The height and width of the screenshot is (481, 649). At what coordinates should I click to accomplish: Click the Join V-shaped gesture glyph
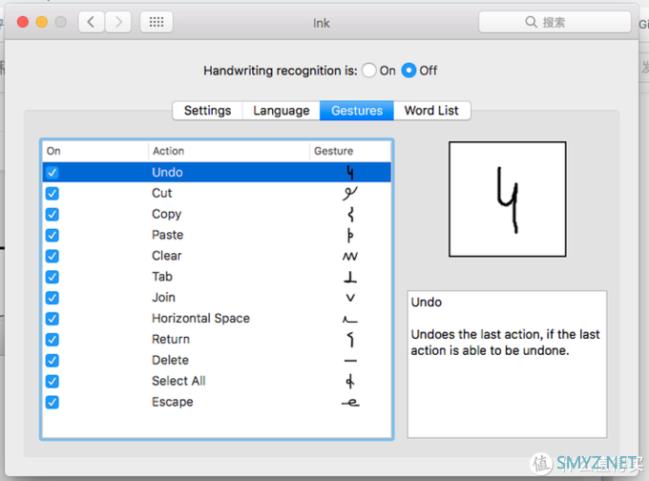(x=350, y=298)
